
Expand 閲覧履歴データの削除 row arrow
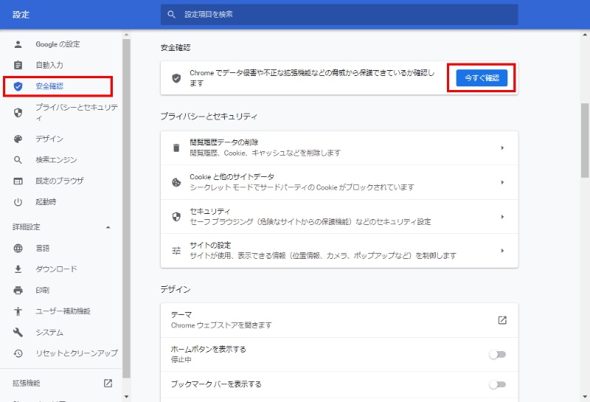502,148
